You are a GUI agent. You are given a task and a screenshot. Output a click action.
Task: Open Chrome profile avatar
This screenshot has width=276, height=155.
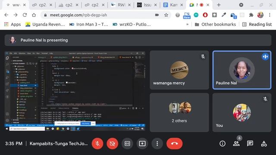coord(260,15)
